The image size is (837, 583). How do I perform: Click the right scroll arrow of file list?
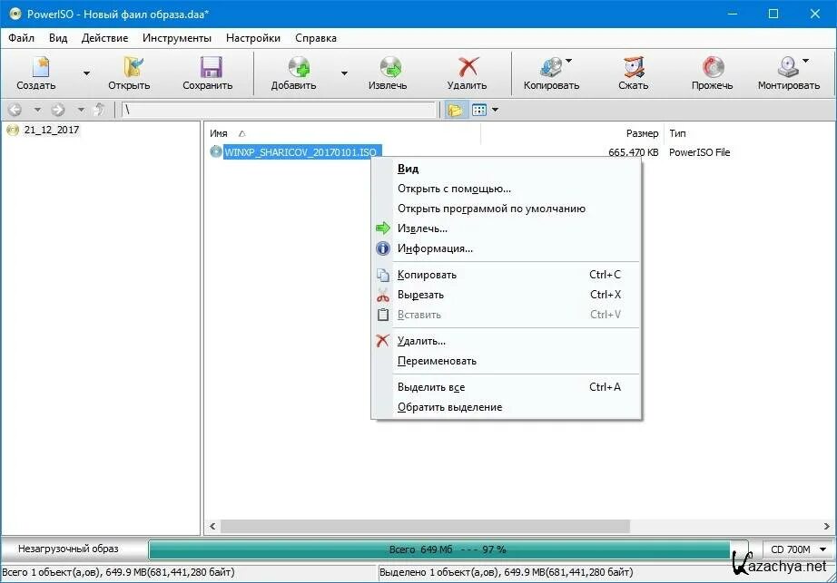click(x=826, y=527)
